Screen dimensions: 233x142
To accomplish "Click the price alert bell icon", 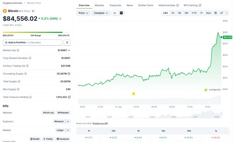I will pyautogui.click(x=67, y=43).
